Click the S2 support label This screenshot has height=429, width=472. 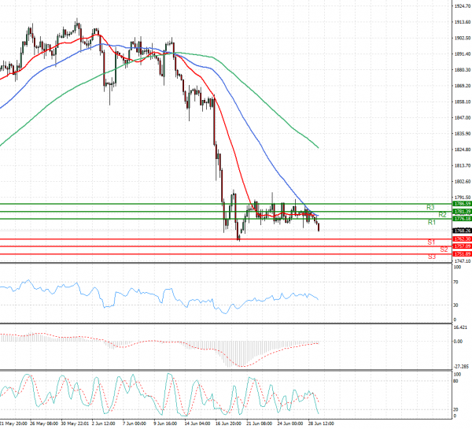tap(444, 250)
